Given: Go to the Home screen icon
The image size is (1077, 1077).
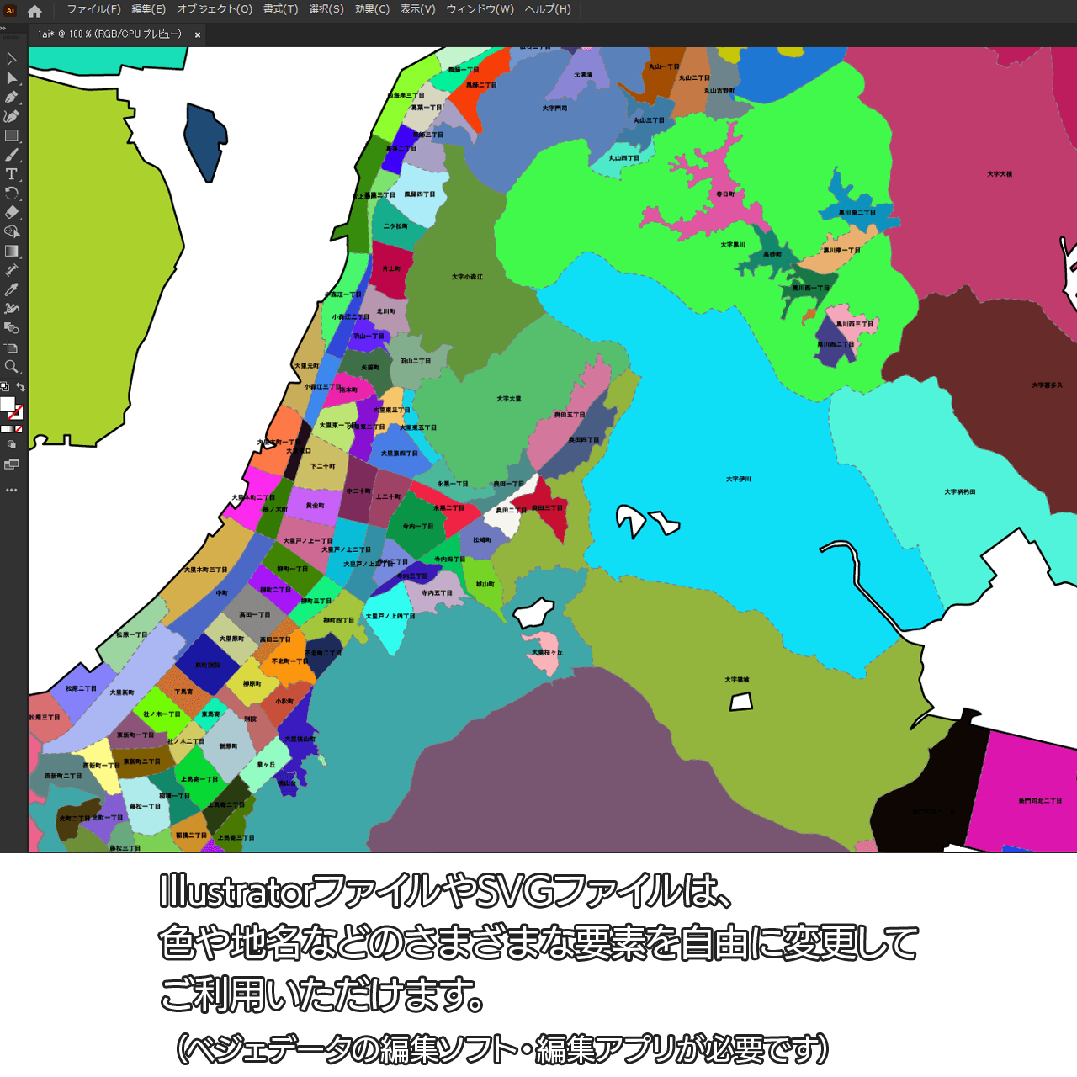Looking at the screenshot, I should (x=34, y=11).
